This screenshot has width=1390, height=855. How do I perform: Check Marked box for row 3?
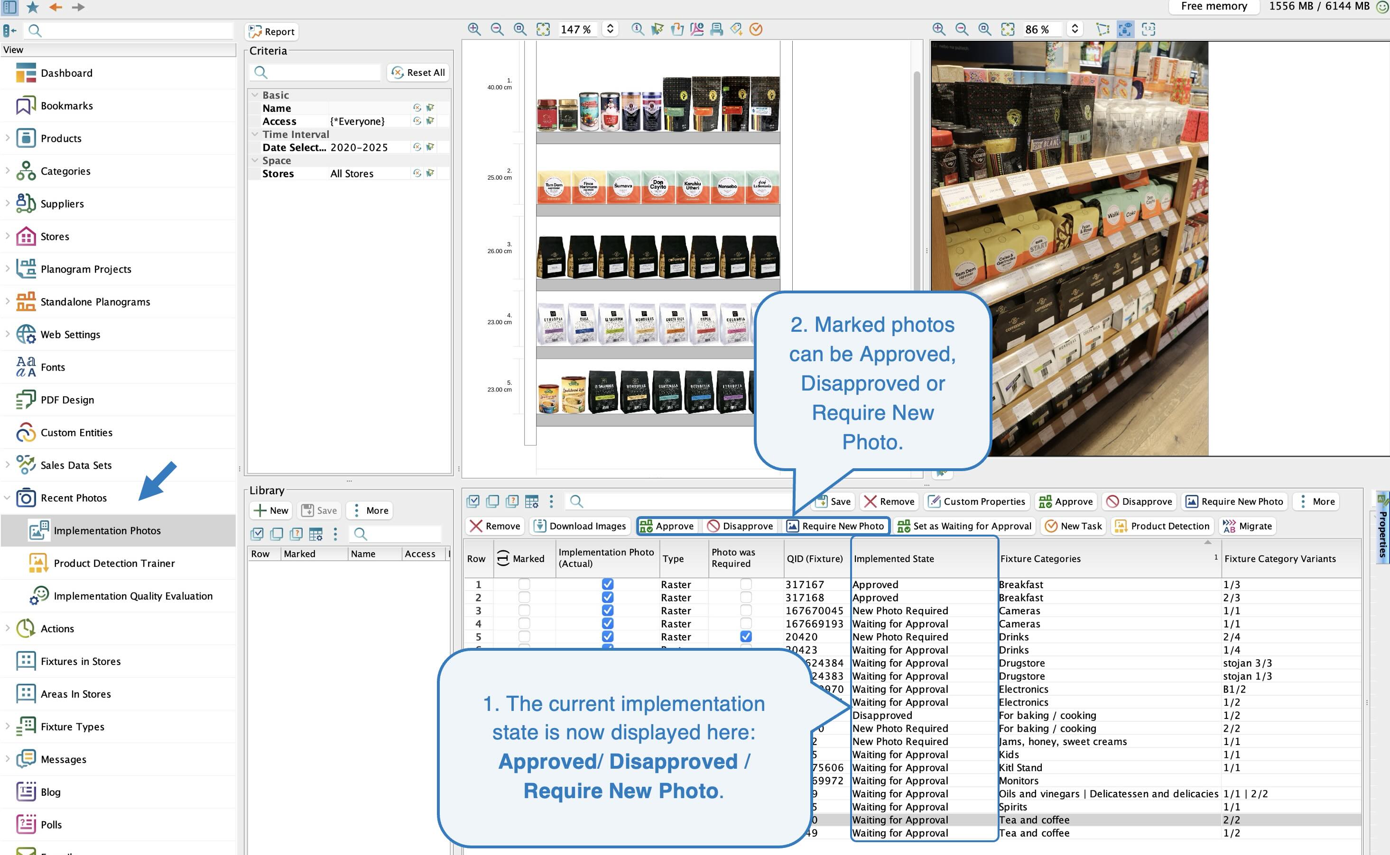click(524, 610)
